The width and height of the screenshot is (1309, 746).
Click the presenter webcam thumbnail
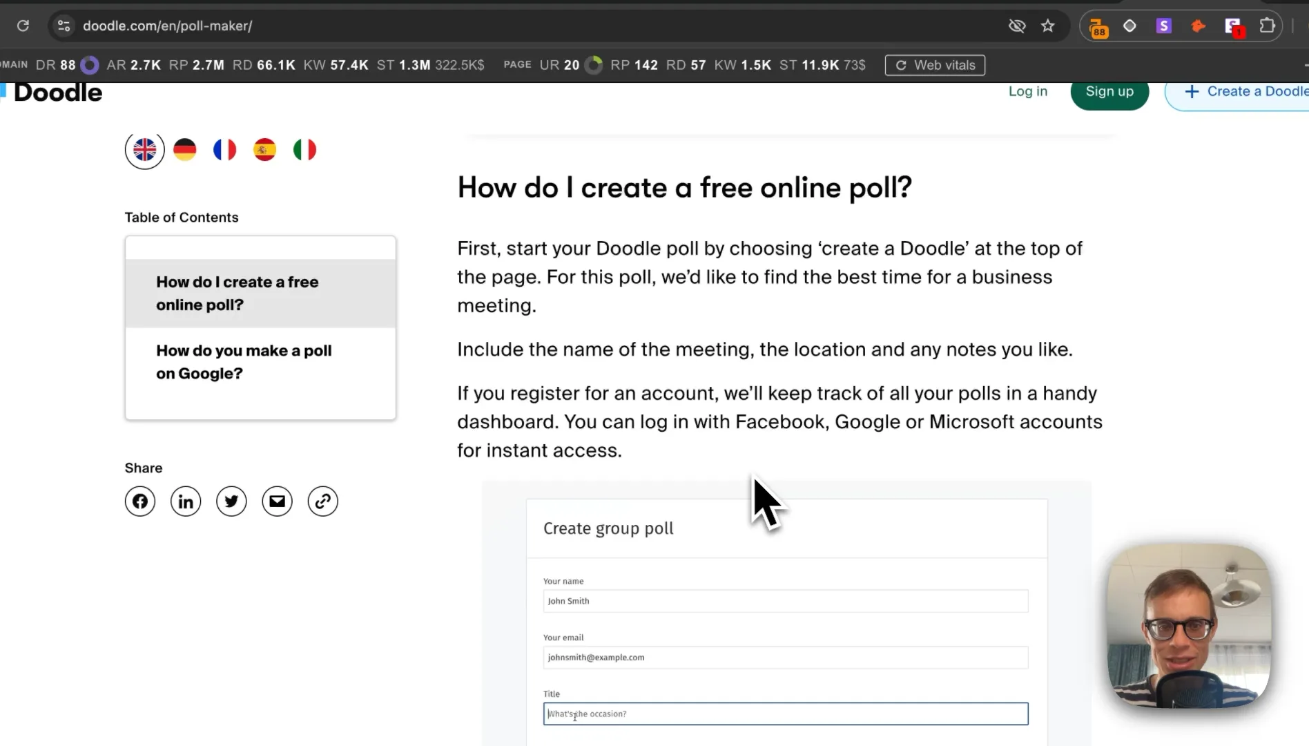click(1188, 626)
